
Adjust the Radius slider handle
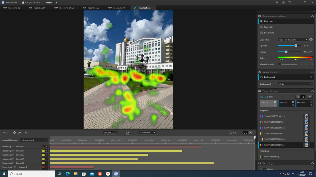(286, 52)
